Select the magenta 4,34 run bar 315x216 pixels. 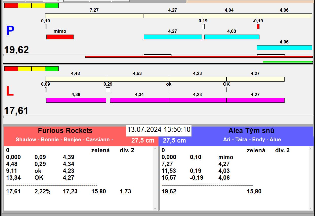139,100
